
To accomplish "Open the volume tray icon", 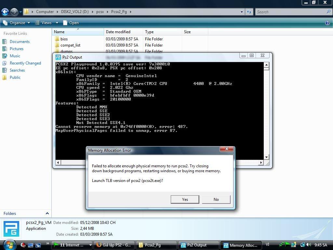I will point(309,245).
